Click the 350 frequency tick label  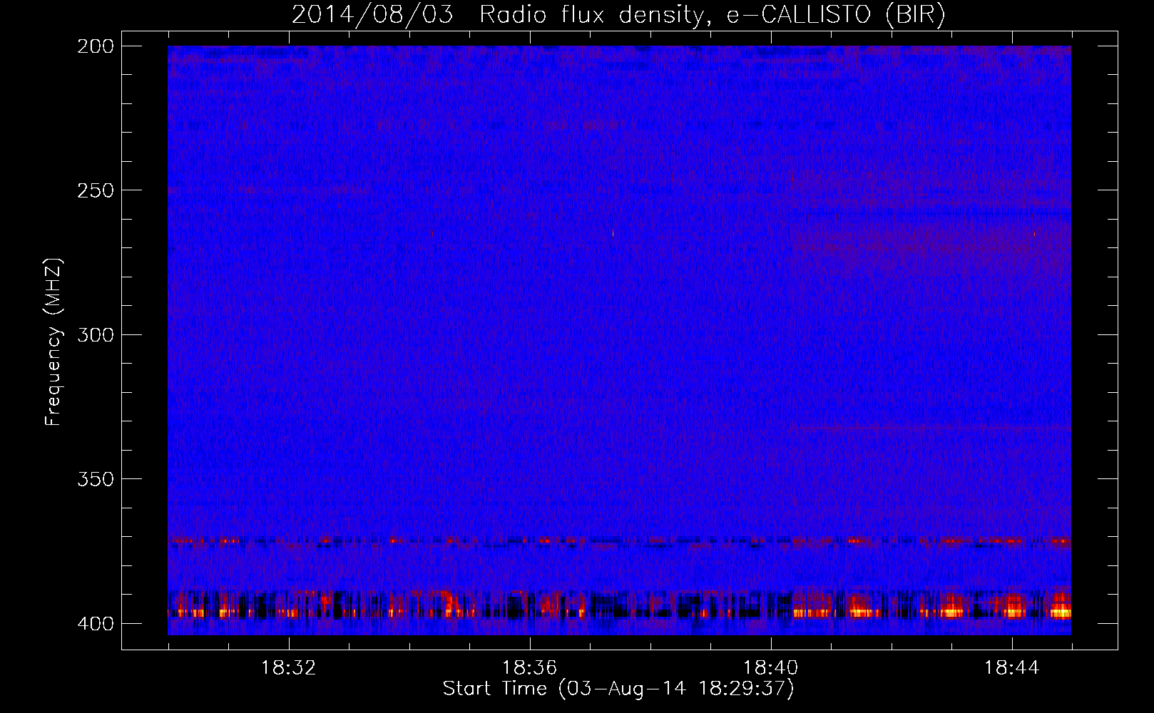pyautogui.click(x=96, y=479)
